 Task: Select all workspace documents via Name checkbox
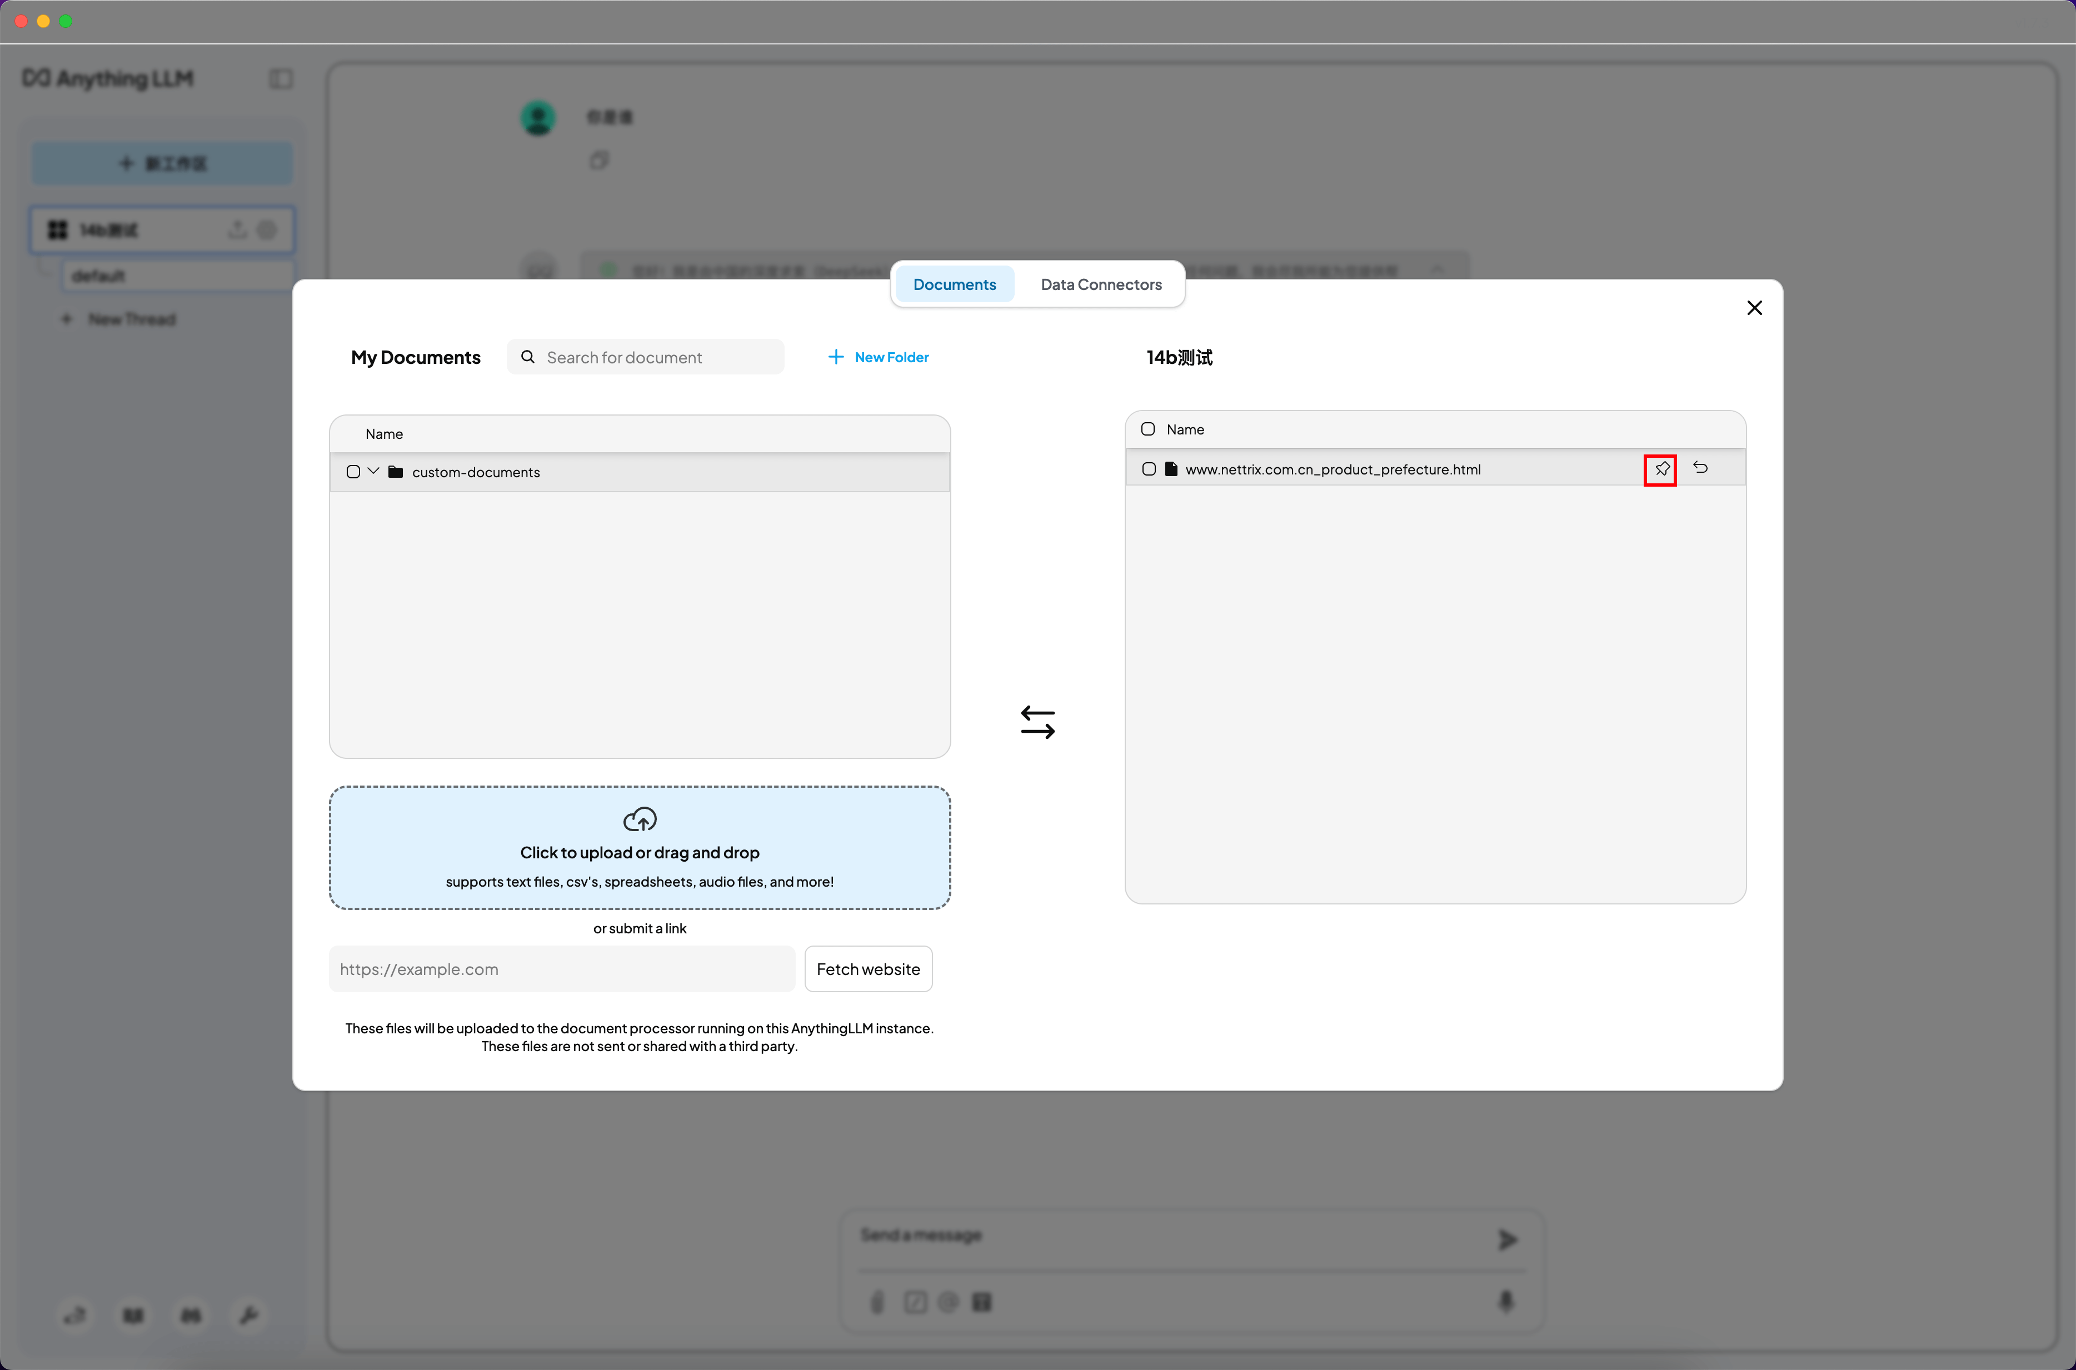(x=1148, y=430)
